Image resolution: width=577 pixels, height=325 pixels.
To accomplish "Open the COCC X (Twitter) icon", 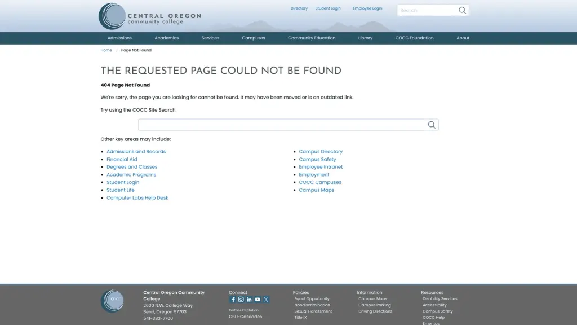I will pyautogui.click(x=266, y=300).
